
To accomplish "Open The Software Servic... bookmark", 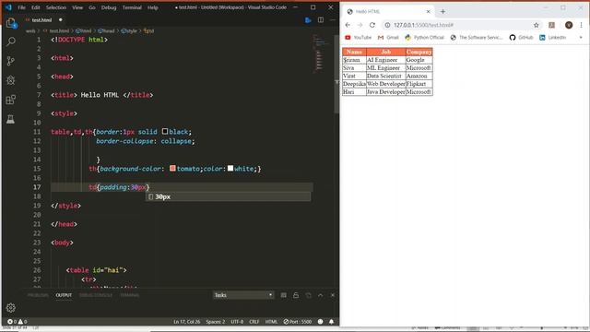I will pyautogui.click(x=477, y=37).
